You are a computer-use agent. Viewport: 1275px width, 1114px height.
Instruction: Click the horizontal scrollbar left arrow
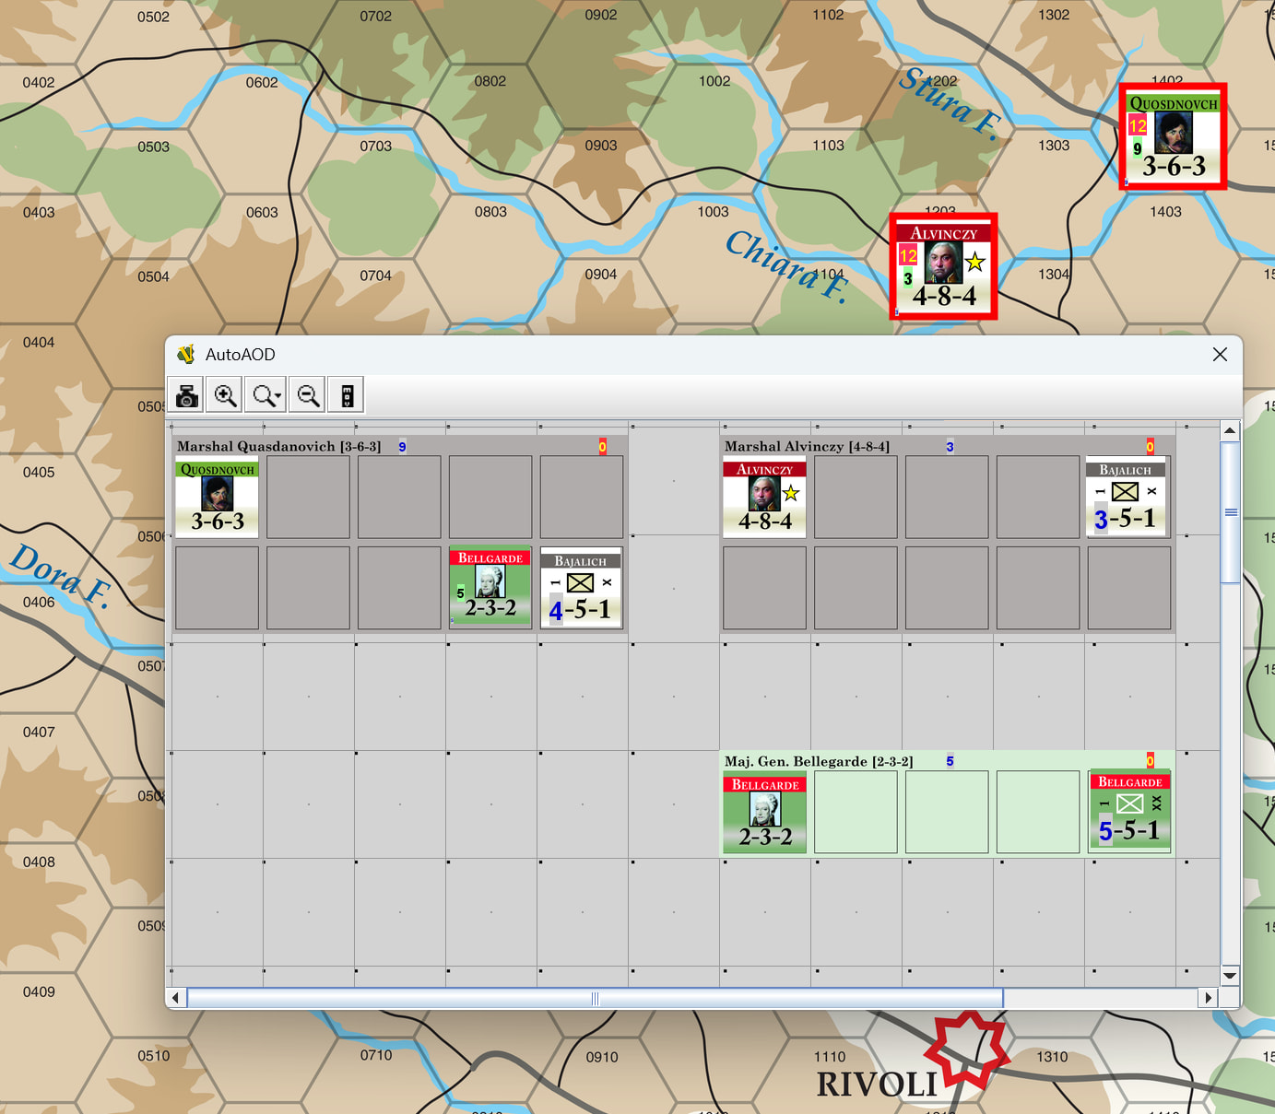coord(175,998)
